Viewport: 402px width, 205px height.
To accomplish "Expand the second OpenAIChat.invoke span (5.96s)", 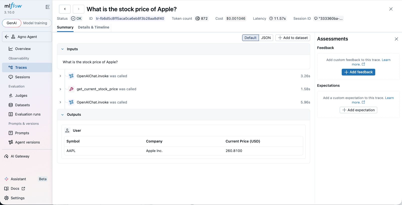I will pos(60,102).
